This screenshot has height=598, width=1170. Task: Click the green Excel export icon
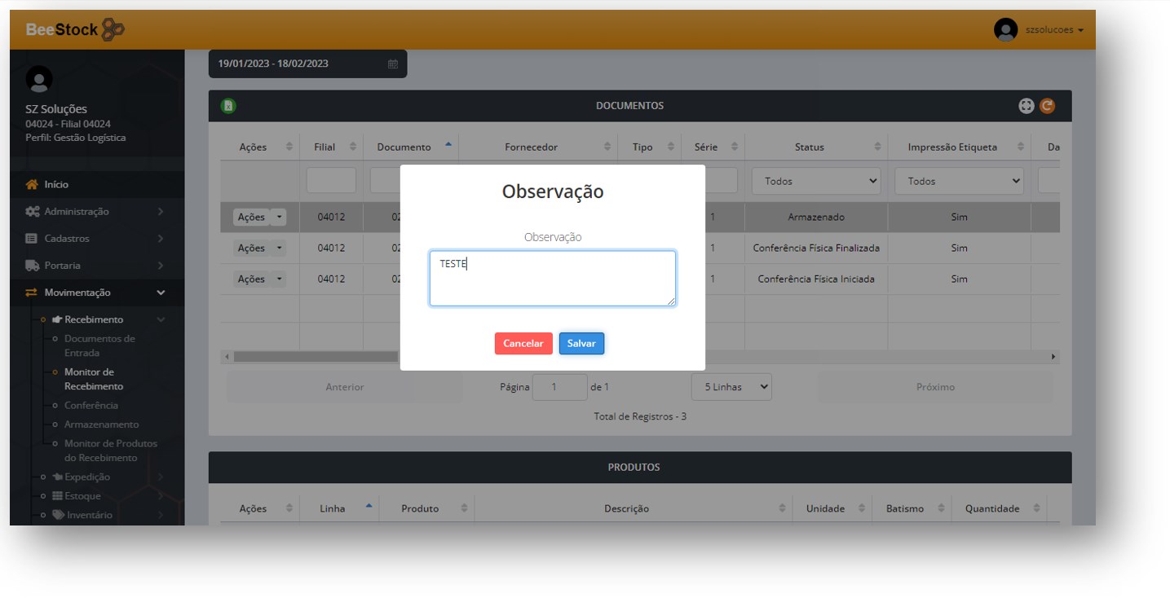[229, 106]
